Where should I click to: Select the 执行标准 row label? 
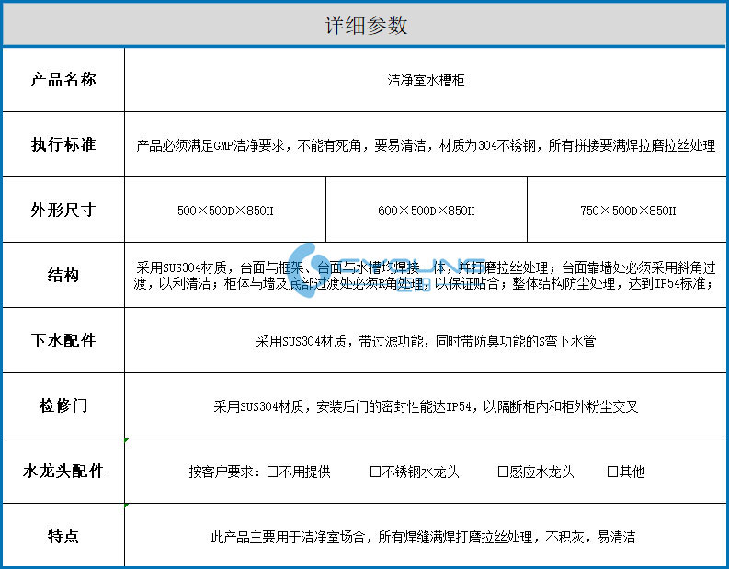pyautogui.click(x=63, y=145)
